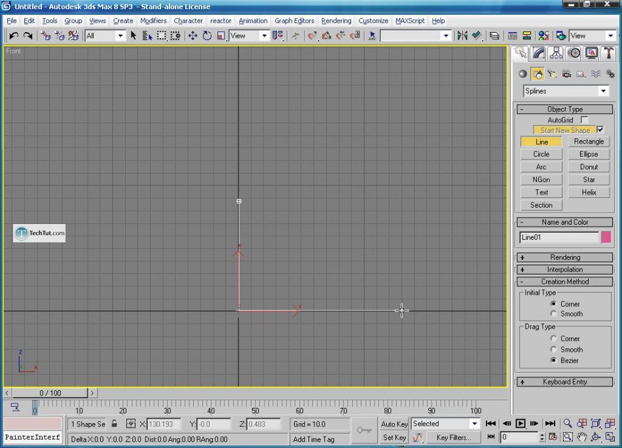
Task: Click the Line01 name field
Action: (x=559, y=237)
